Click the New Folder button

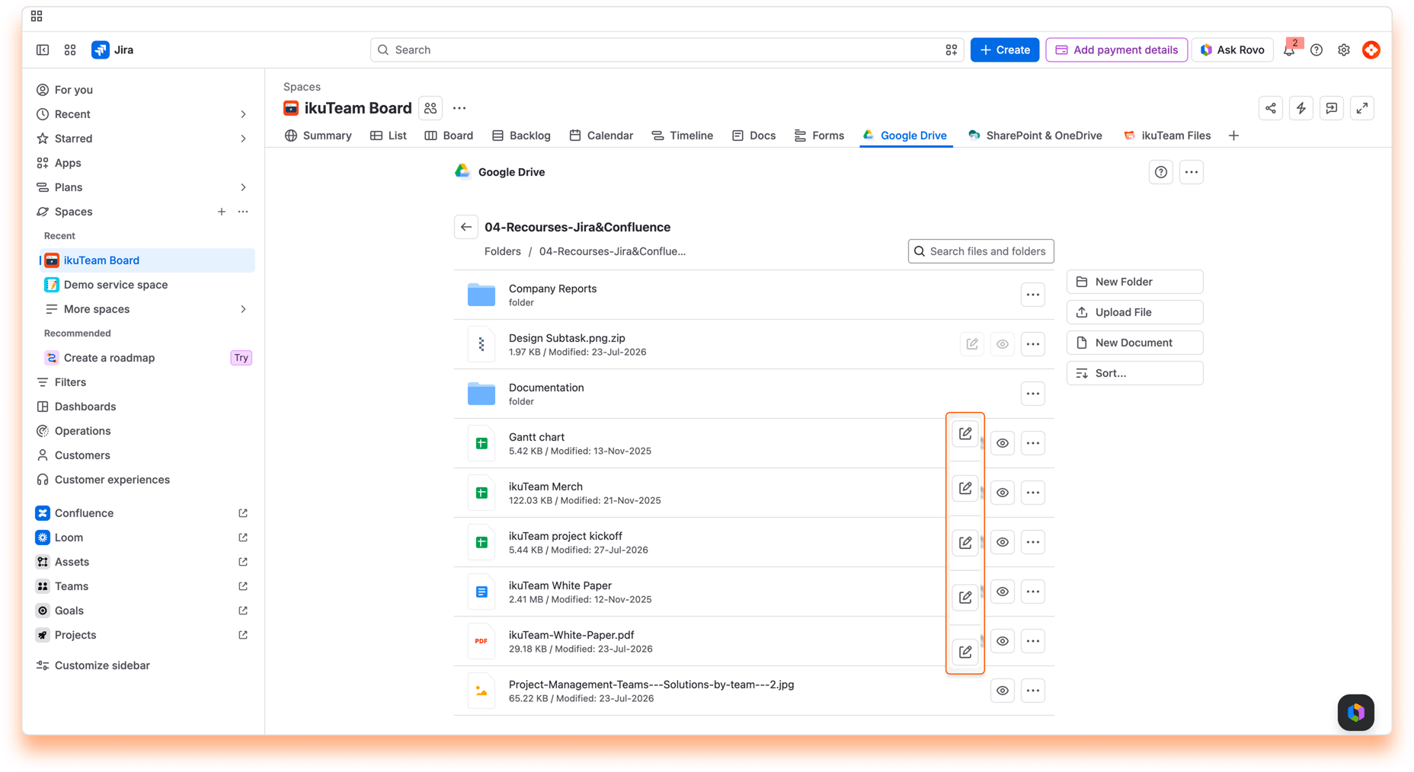tap(1134, 282)
